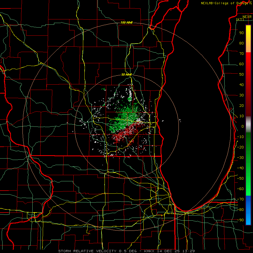The height and width of the screenshot is (253, 253).
Task: Click the large red outbound velocity echo region
Action: coord(127,133)
